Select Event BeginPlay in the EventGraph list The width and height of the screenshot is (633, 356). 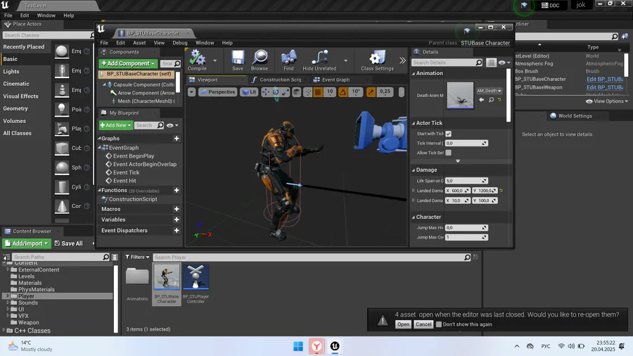coord(134,155)
